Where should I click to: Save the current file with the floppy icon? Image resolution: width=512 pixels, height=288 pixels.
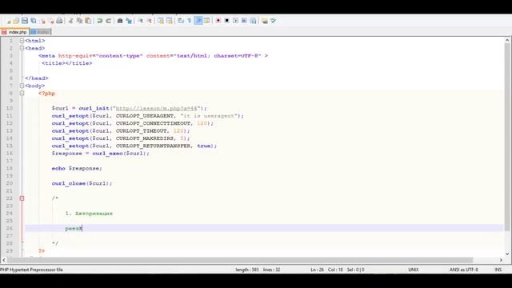(25, 21)
